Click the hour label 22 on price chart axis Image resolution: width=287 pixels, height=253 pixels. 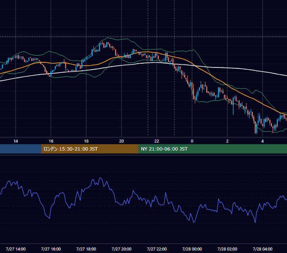[157, 141]
